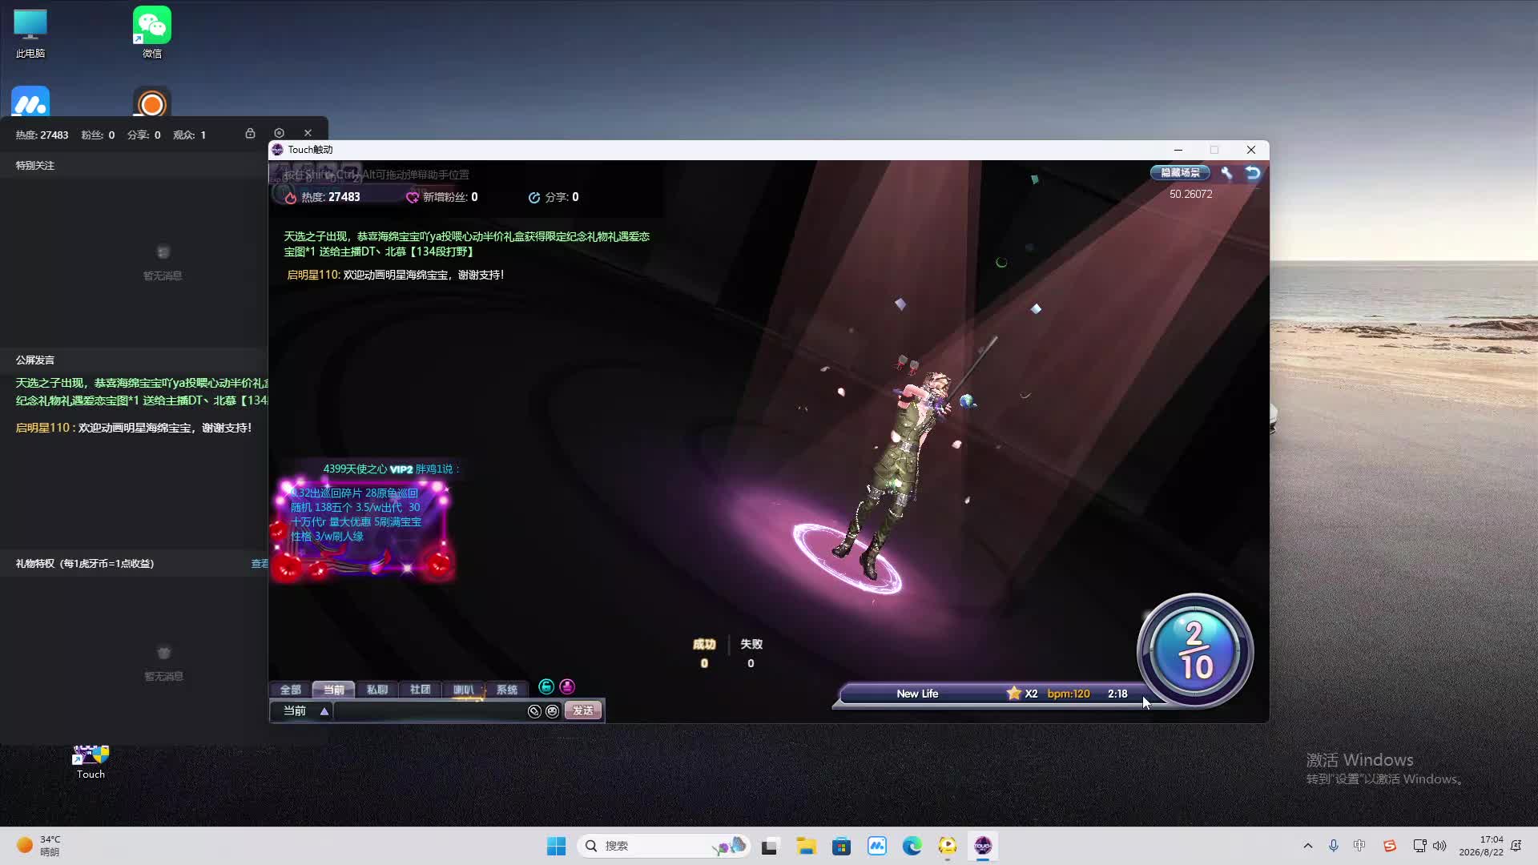Click the Sogou input method tray icon
Screen dimensions: 1538x865
(1390, 846)
